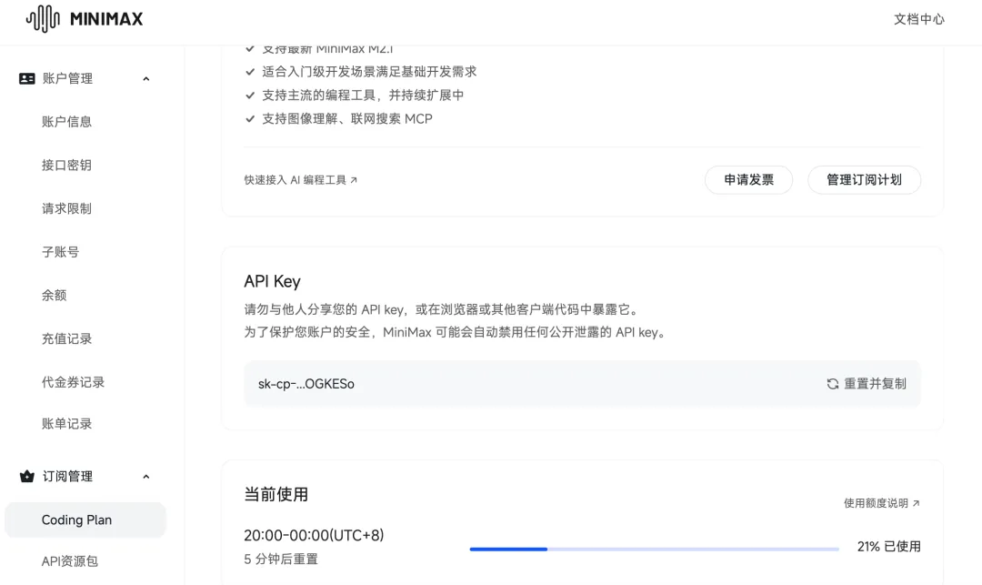Click the MINIMAX brand text
This screenshot has height=585, width=982.
[x=106, y=19]
